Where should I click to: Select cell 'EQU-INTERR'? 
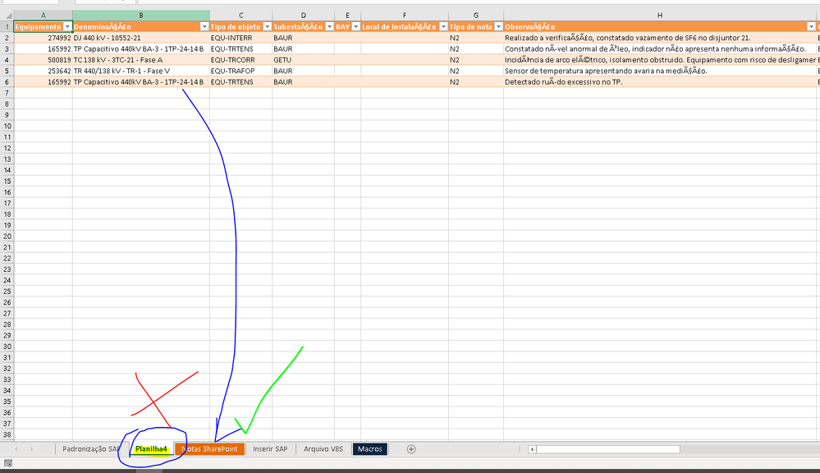[x=241, y=38]
